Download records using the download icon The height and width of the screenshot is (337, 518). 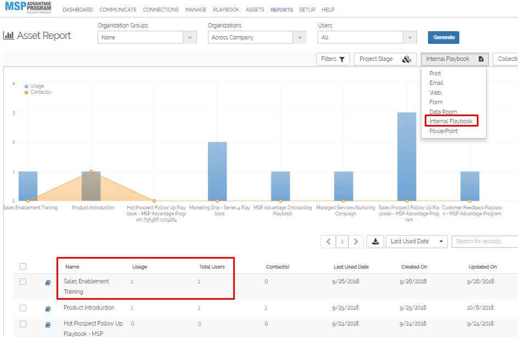click(x=375, y=241)
